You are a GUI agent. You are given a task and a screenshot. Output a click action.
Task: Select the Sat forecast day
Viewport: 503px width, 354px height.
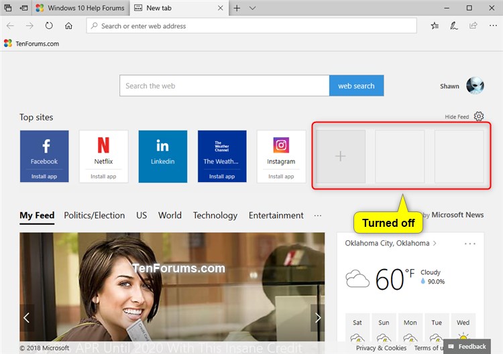pos(357,328)
